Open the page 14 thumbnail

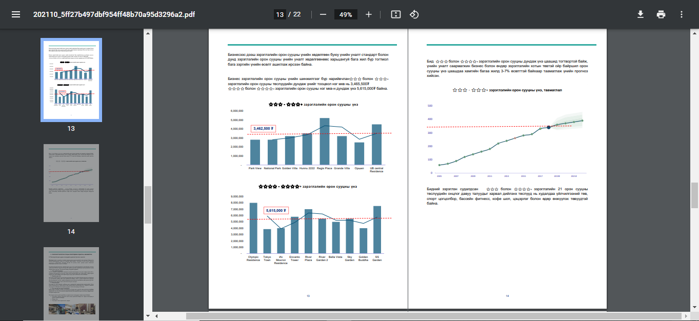click(71, 183)
